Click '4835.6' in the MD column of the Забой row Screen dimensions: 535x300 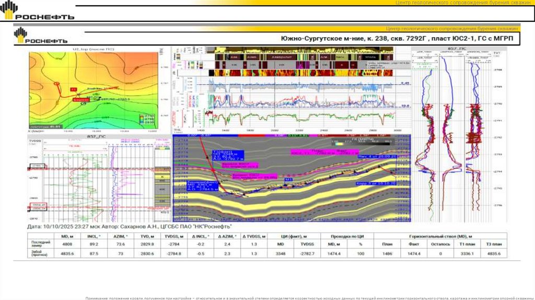(67, 254)
